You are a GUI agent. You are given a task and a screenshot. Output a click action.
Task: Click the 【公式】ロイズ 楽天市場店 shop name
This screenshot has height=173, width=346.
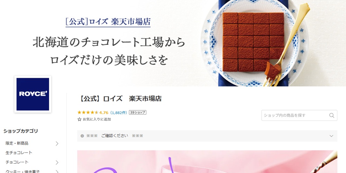click(120, 98)
